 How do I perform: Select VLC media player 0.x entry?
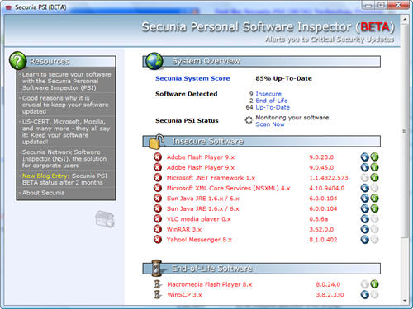tap(199, 219)
